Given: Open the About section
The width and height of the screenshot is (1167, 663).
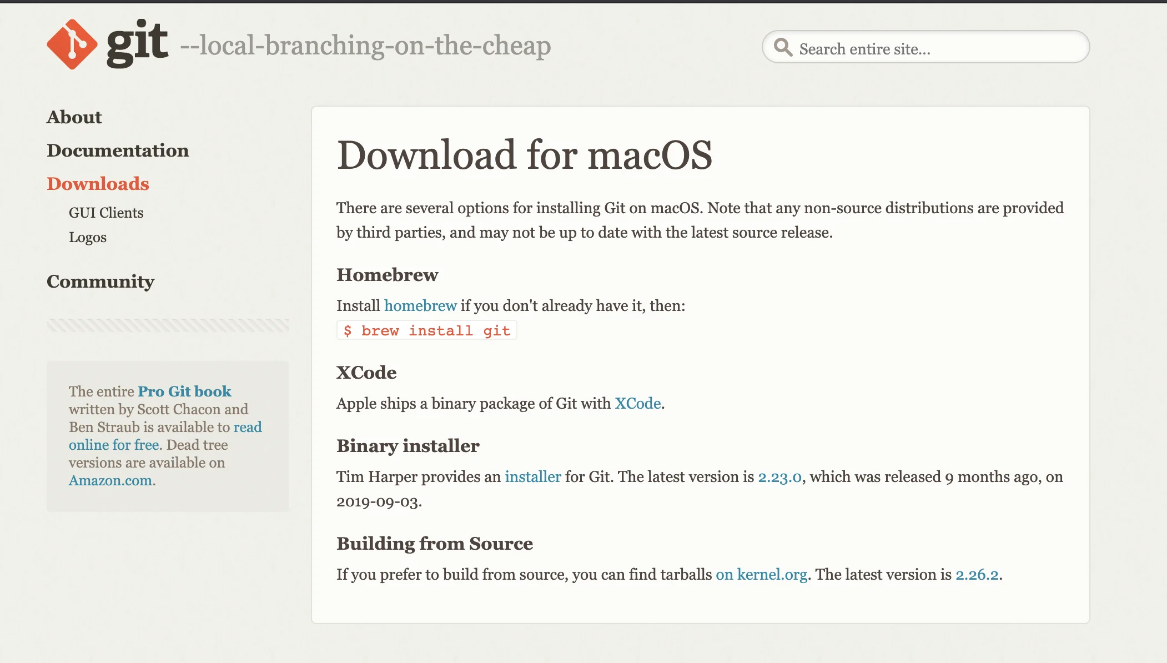Looking at the screenshot, I should tap(74, 117).
